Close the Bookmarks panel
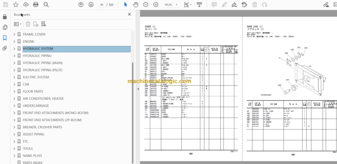Screen dimensions: 337x164 click(129, 14)
